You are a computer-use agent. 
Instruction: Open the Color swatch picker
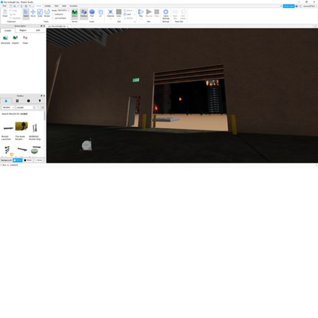pos(119,14)
